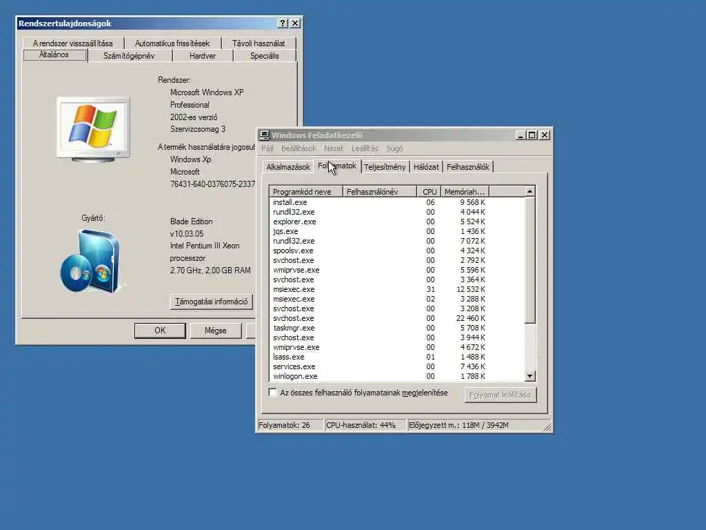Screen dimensions: 706x530
Task: Open the Hardver tab
Action: [203, 56]
